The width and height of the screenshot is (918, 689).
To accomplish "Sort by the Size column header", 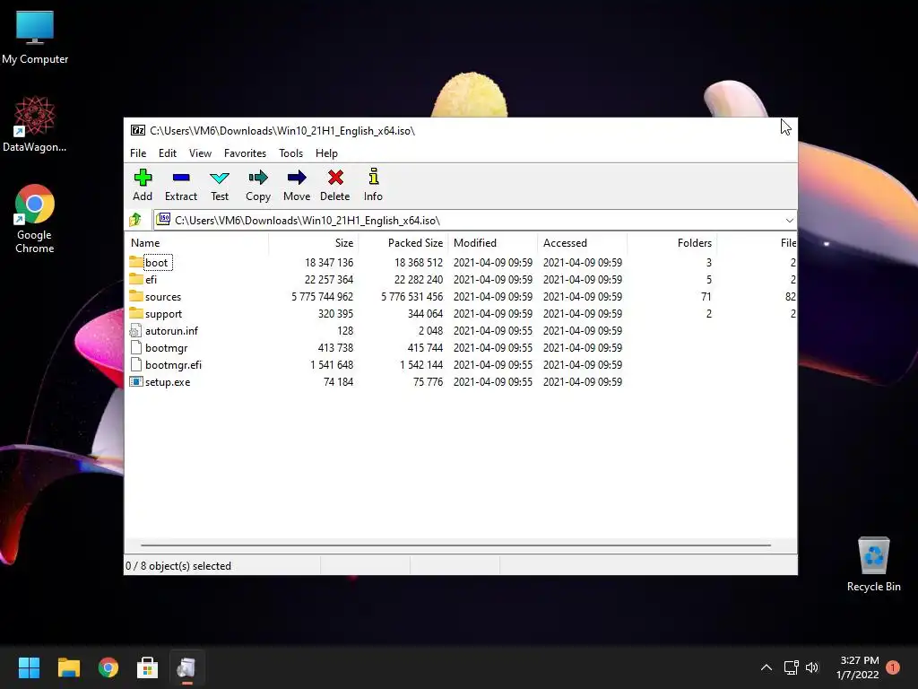I will coord(314,242).
